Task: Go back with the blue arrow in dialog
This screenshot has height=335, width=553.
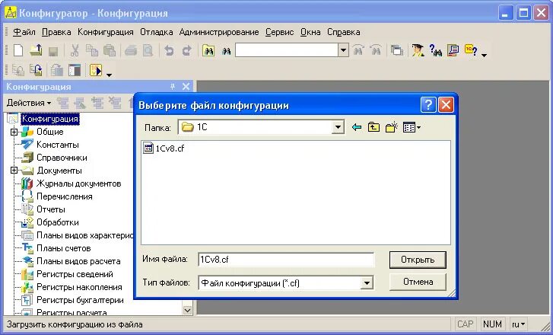Action: 357,127
